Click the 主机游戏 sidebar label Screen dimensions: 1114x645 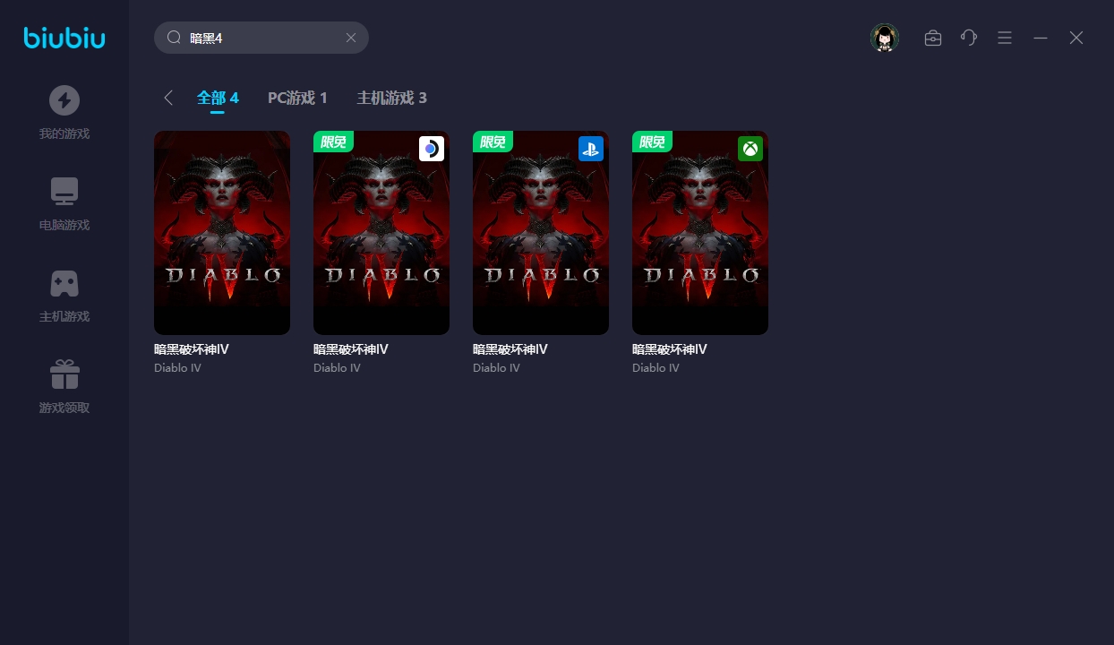pos(64,317)
